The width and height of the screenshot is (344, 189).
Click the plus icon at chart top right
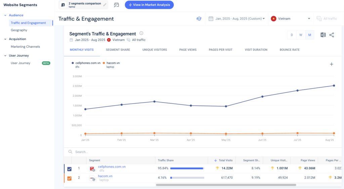coord(332,64)
